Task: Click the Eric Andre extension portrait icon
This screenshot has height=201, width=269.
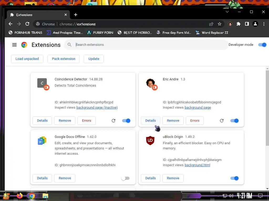Action: [x=150, y=83]
